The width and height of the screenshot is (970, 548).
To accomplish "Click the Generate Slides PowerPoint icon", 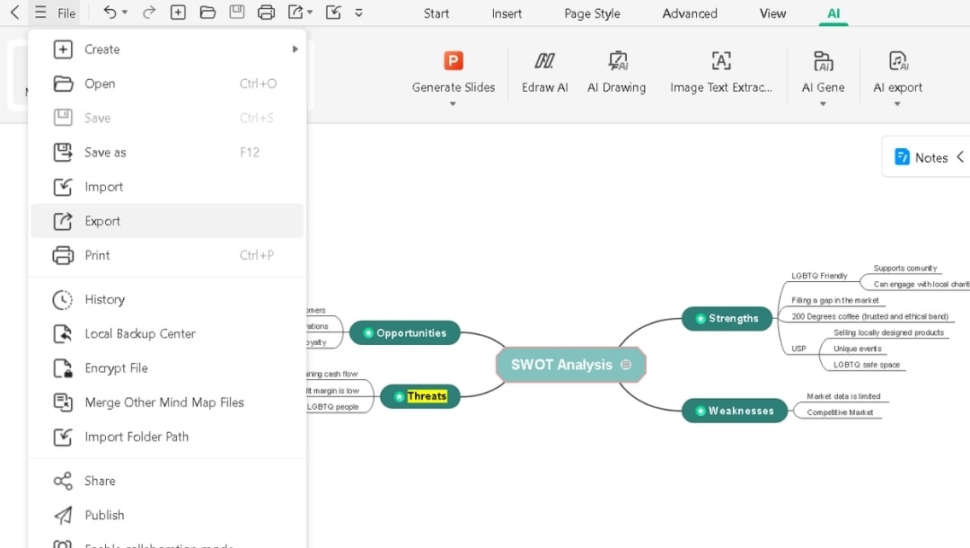I will click(454, 61).
